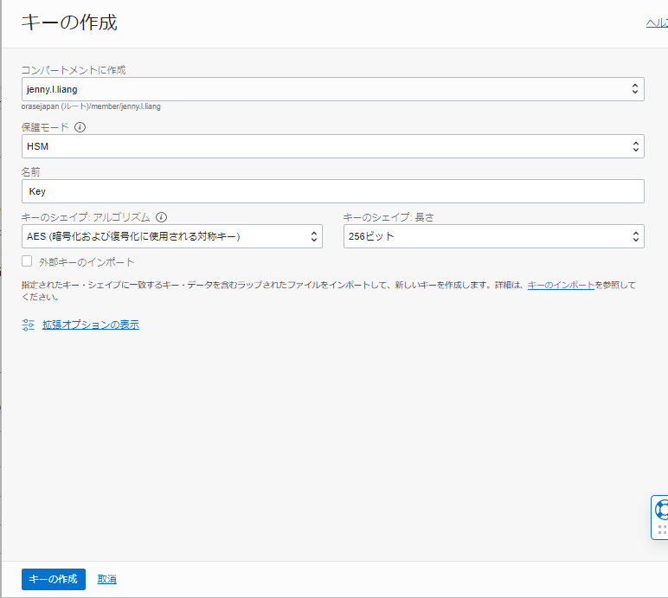
Task: Click the sliders icon for 拡張オプション
Action: 28,325
